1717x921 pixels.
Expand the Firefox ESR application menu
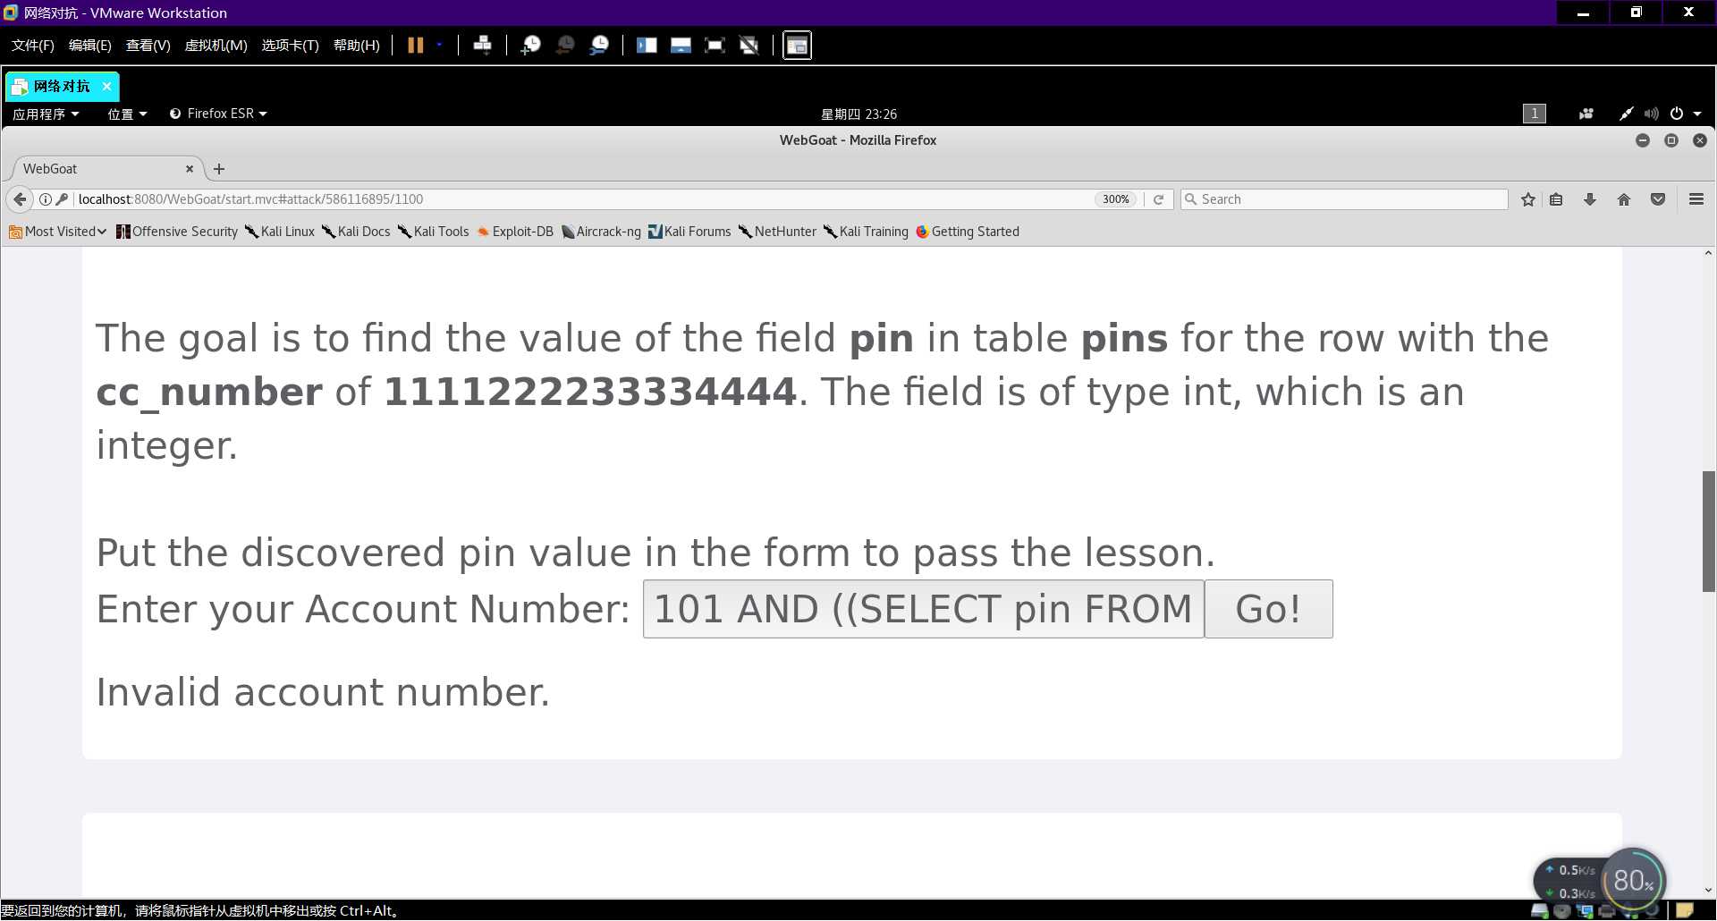click(218, 114)
